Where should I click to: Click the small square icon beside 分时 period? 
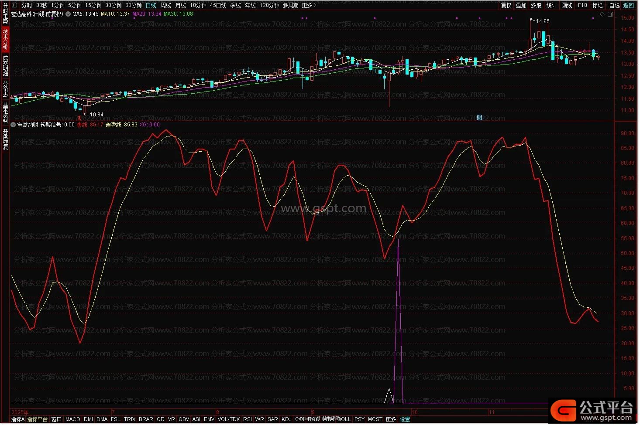click(15, 5)
